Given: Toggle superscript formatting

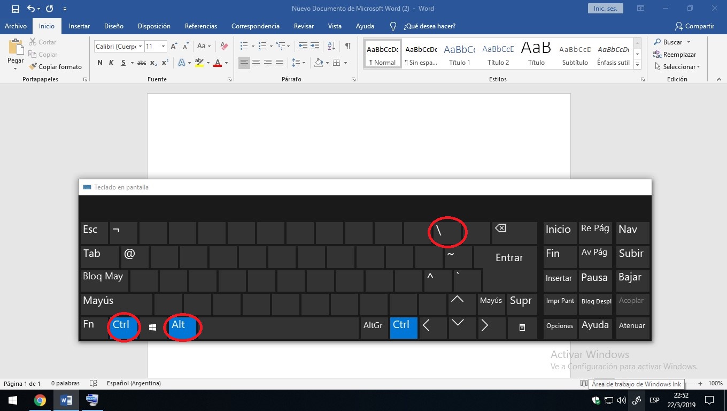Looking at the screenshot, I should [165, 63].
